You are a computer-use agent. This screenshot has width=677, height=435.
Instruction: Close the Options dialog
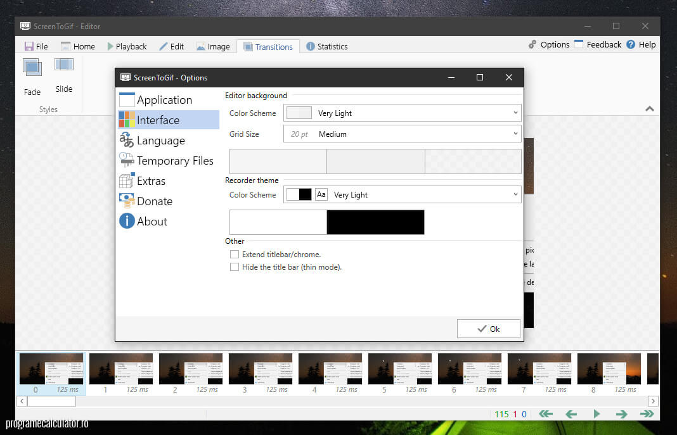(x=508, y=77)
